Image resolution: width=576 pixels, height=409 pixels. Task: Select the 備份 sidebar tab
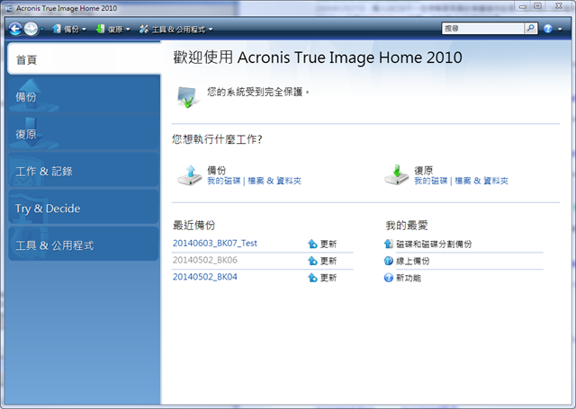click(84, 96)
